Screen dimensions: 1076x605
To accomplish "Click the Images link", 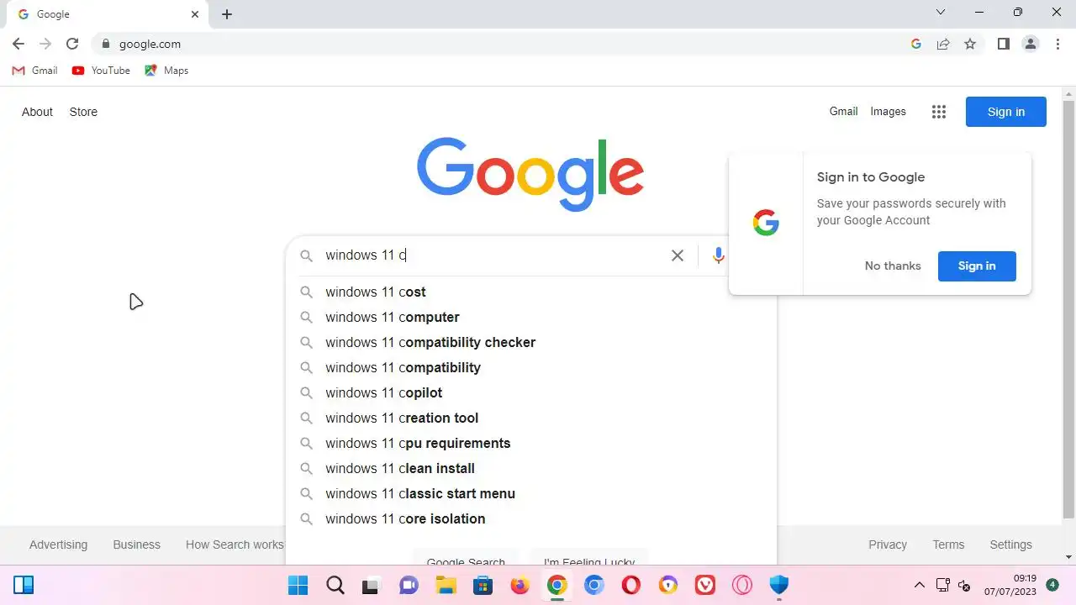I will click(x=888, y=111).
